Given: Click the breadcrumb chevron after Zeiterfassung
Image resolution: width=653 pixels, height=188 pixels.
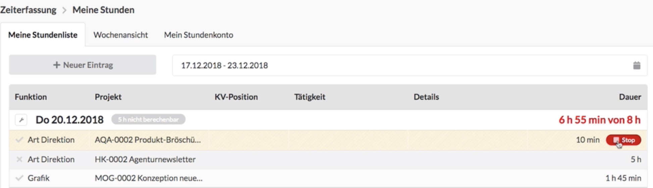Looking at the screenshot, I should point(64,10).
